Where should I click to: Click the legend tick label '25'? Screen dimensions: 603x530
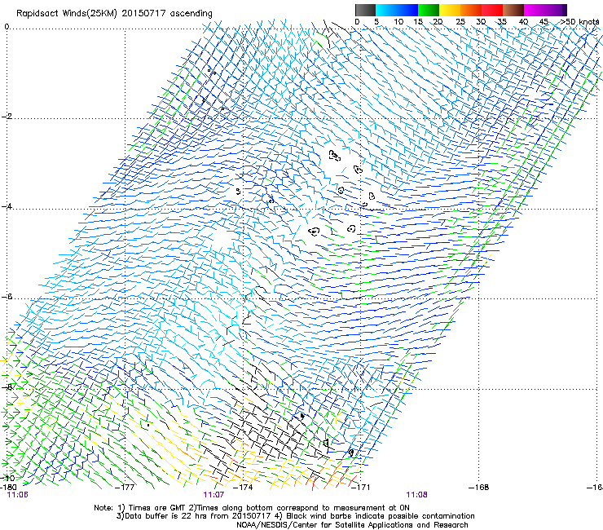460,22
